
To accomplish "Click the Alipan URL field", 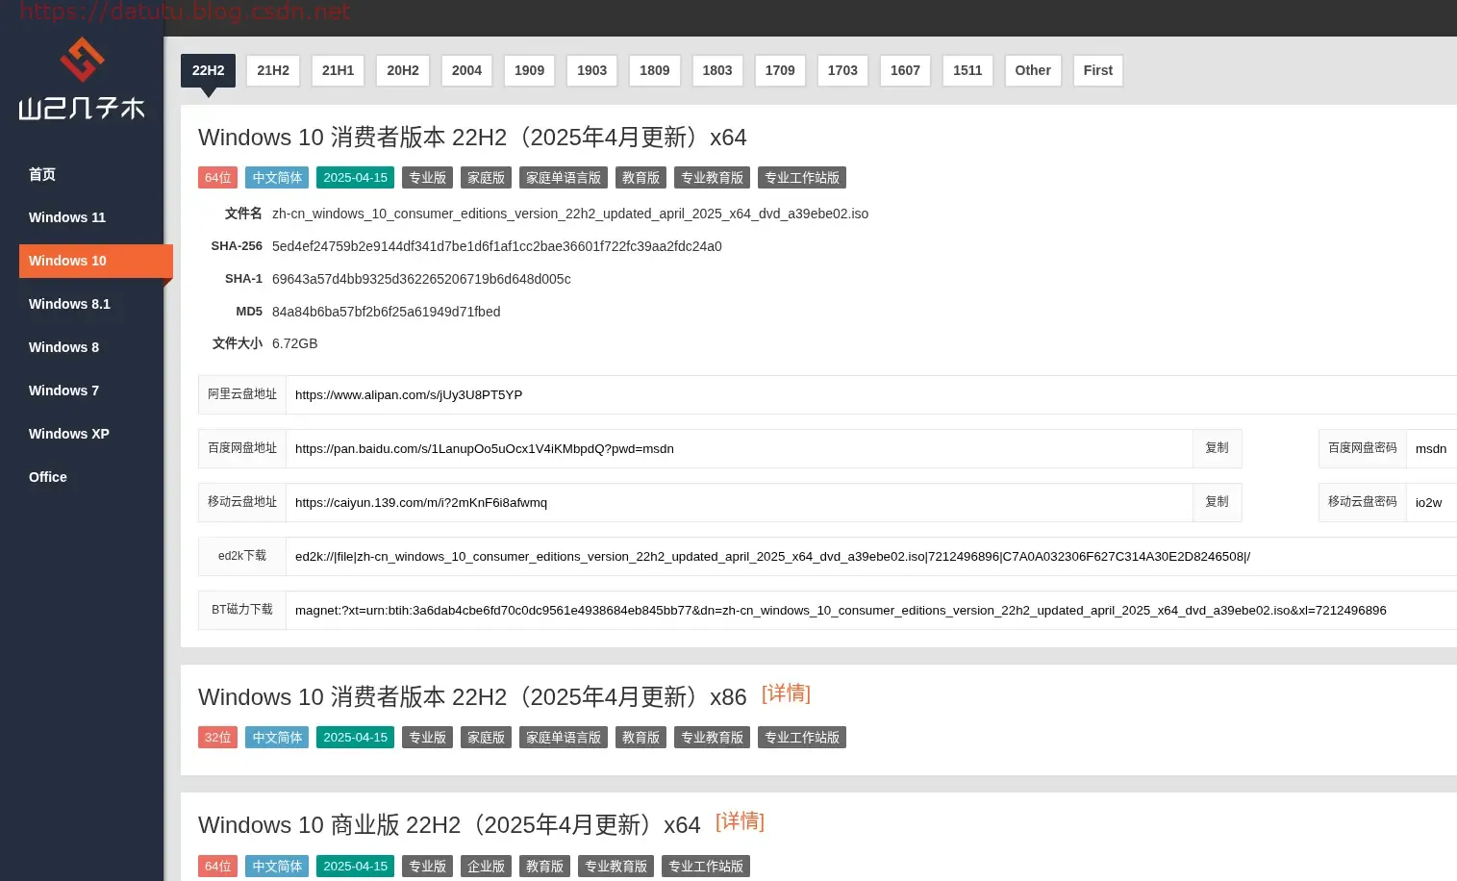I will point(870,394).
